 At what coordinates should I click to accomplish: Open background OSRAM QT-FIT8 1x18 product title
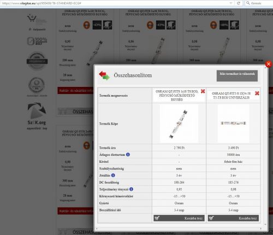click(x=85, y=13)
